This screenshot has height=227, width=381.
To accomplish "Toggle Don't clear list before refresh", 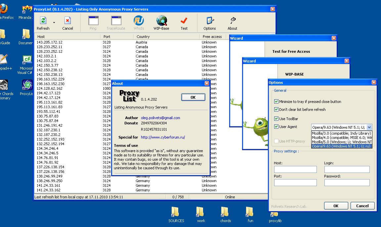I will pyautogui.click(x=276, y=110).
